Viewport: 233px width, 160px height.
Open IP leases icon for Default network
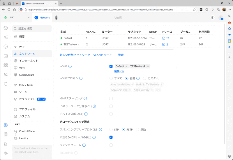click(164, 38)
